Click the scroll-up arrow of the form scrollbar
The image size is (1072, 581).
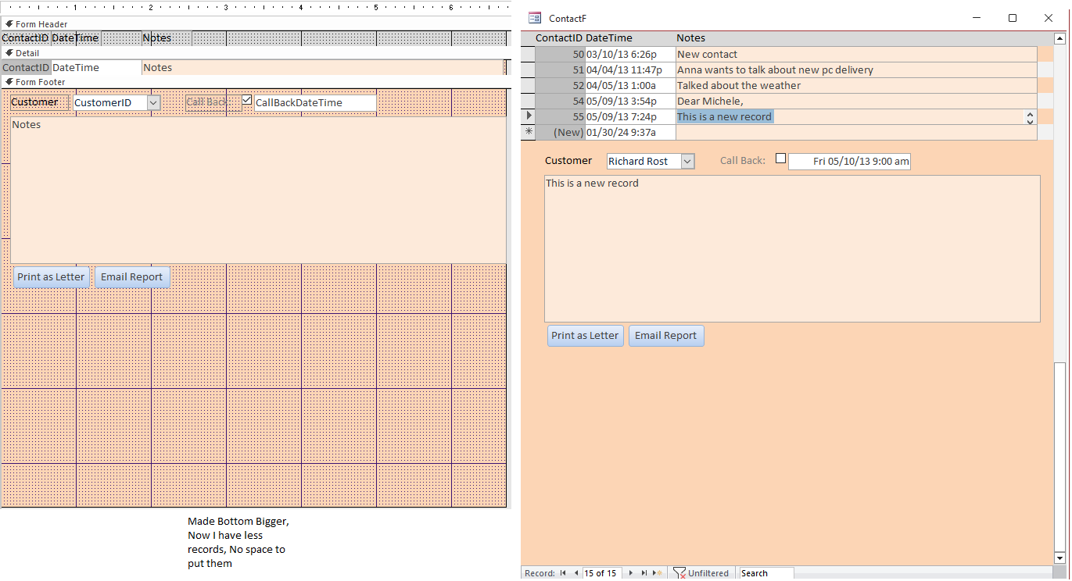1059,38
